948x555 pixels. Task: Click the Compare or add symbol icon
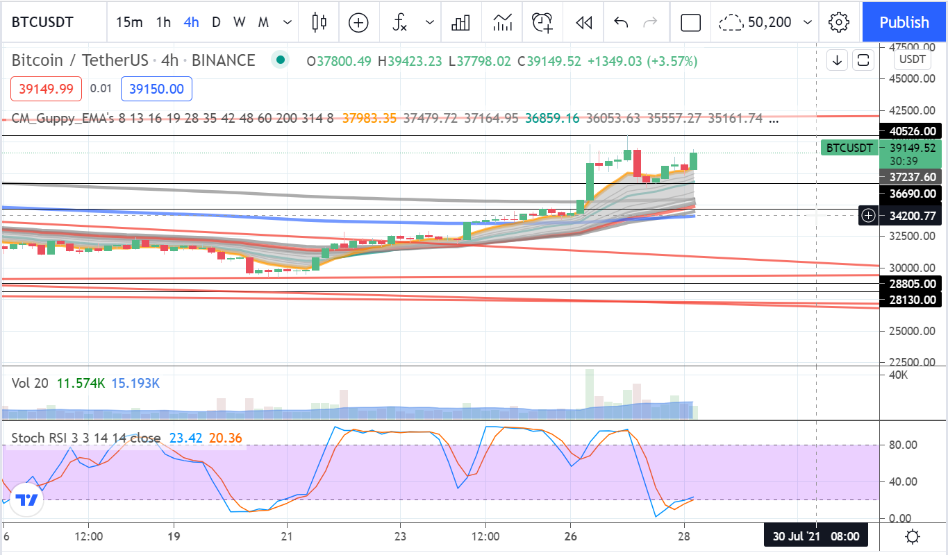tap(358, 22)
